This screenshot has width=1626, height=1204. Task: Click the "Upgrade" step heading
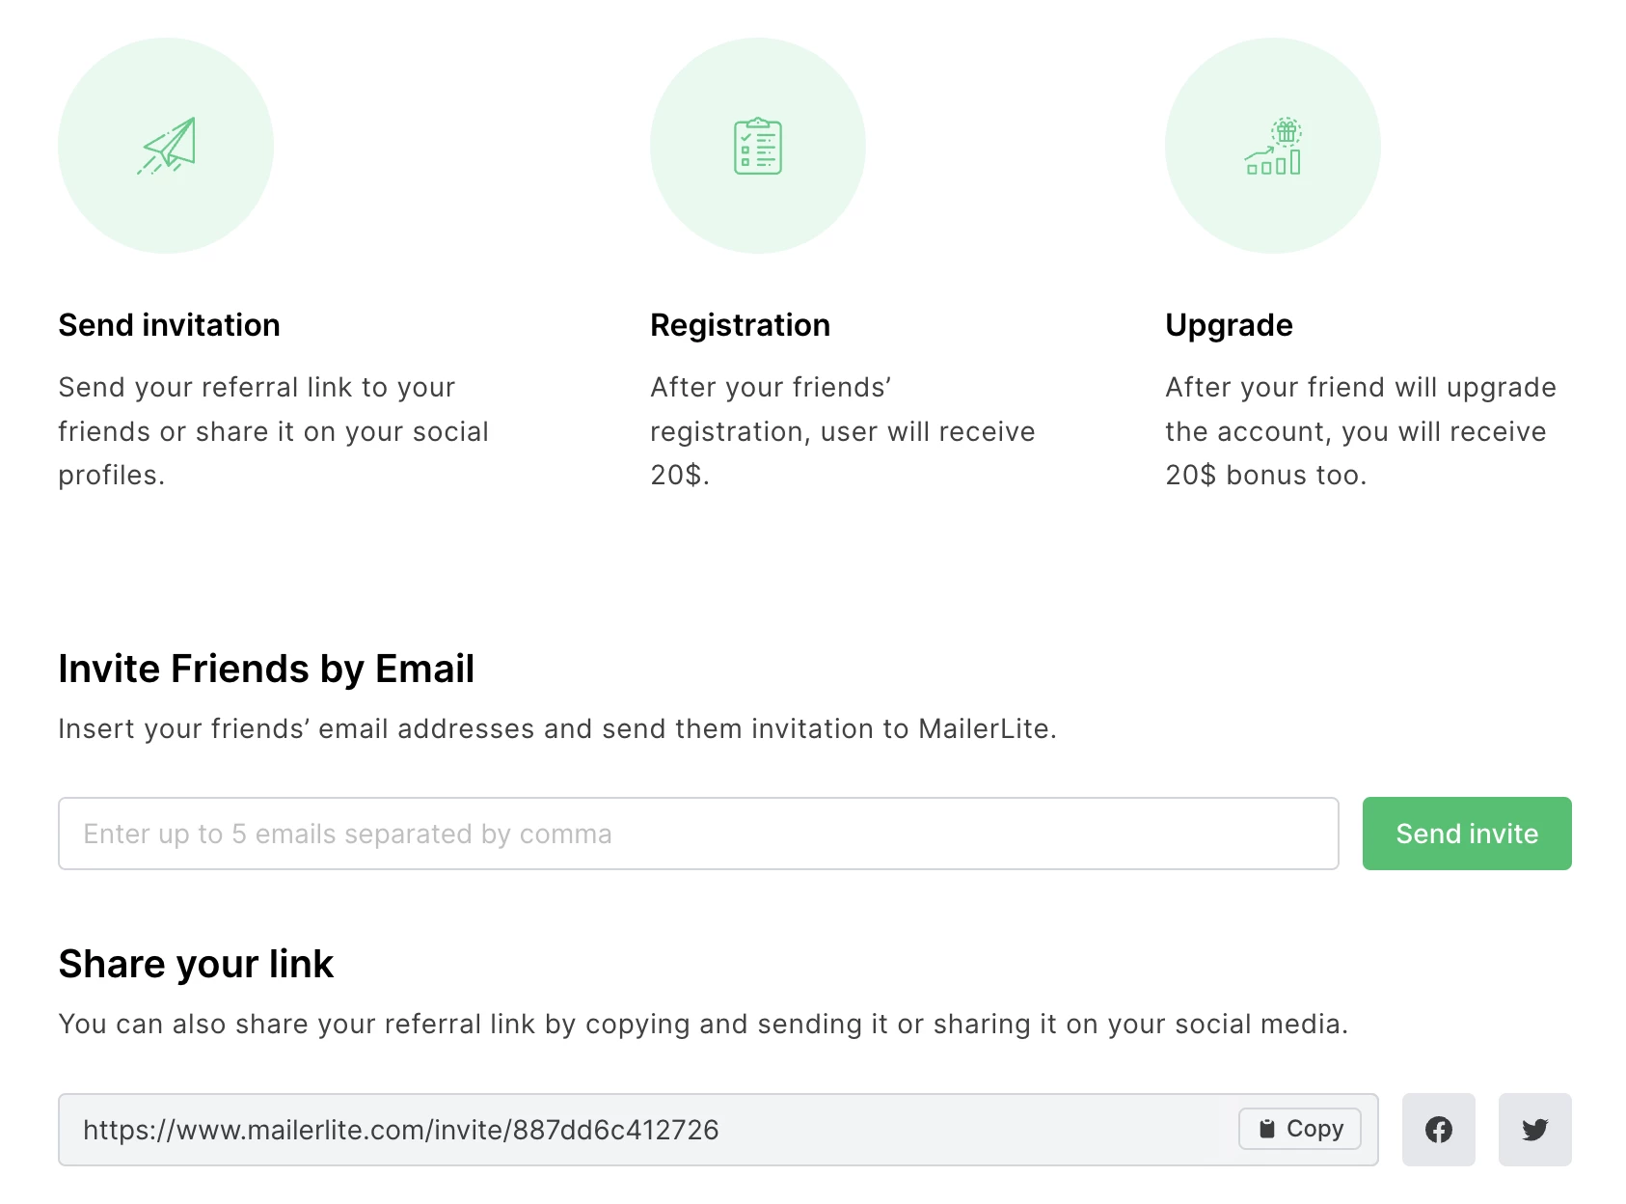(1229, 325)
